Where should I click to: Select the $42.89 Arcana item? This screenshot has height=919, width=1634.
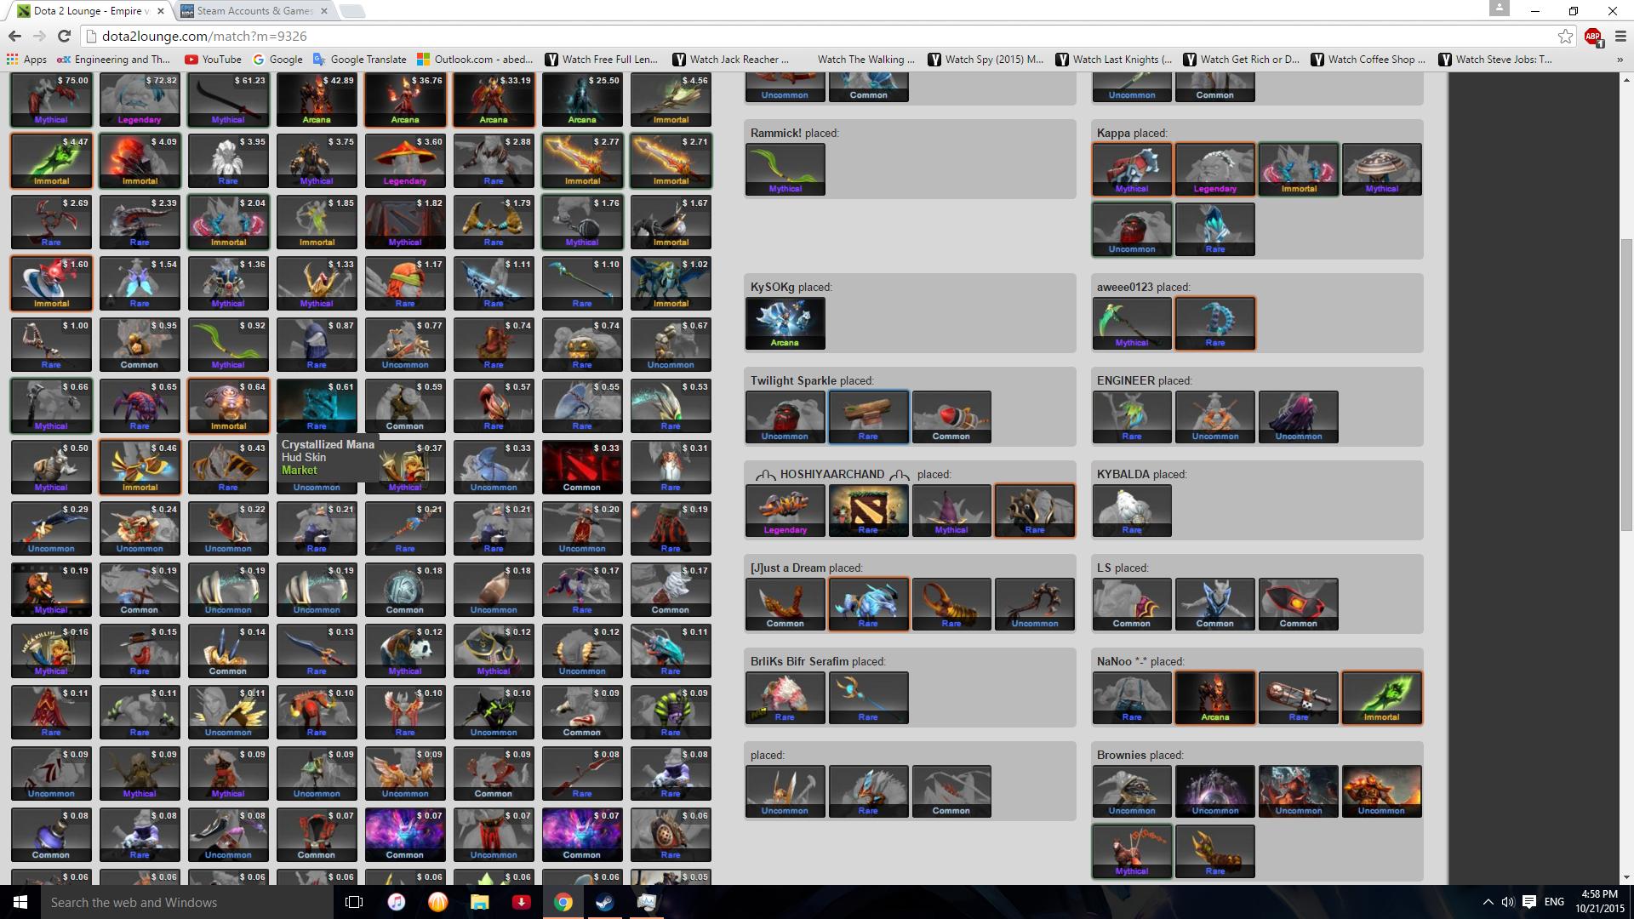317,100
